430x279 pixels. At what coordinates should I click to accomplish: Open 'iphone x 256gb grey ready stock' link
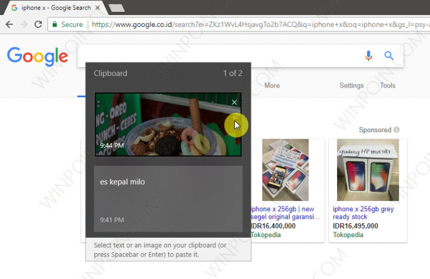pos(363,213)
